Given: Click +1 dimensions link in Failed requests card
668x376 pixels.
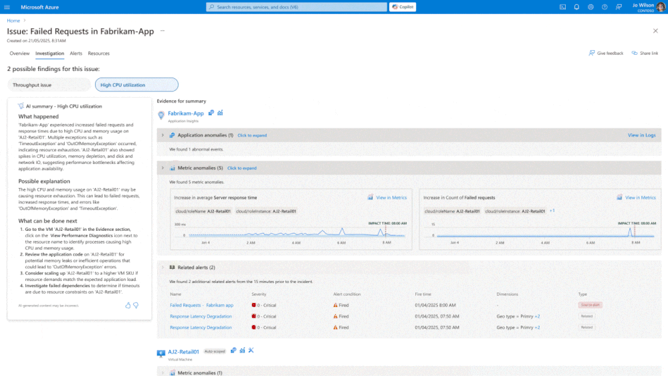Looking at the screenshot, I should click(552, 211).
